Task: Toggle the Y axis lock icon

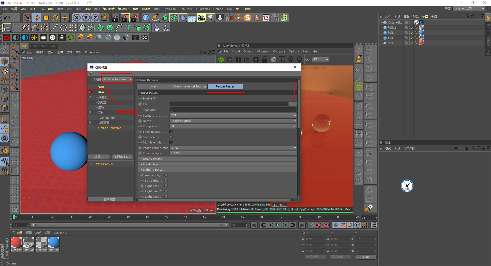Action: pos(86,18)
